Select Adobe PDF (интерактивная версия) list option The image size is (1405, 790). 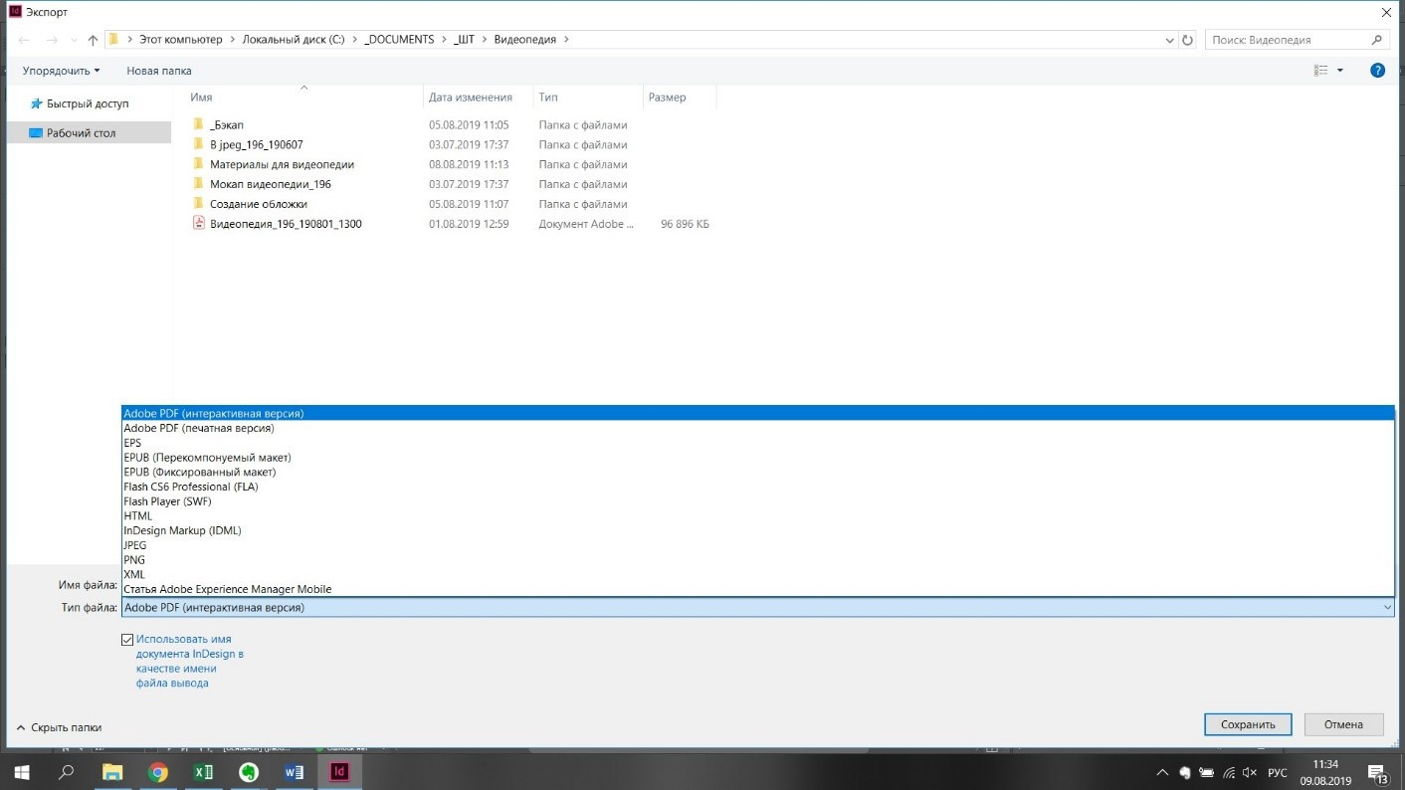(x=757, y=413)
